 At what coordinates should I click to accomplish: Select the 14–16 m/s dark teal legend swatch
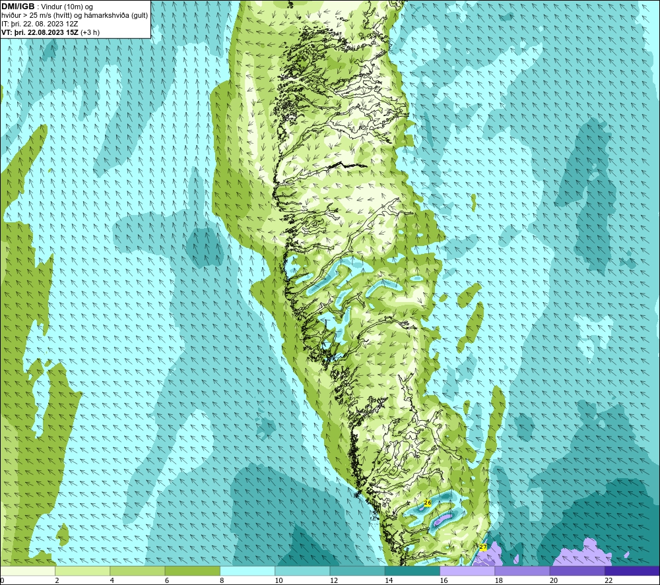click(412, 570)
